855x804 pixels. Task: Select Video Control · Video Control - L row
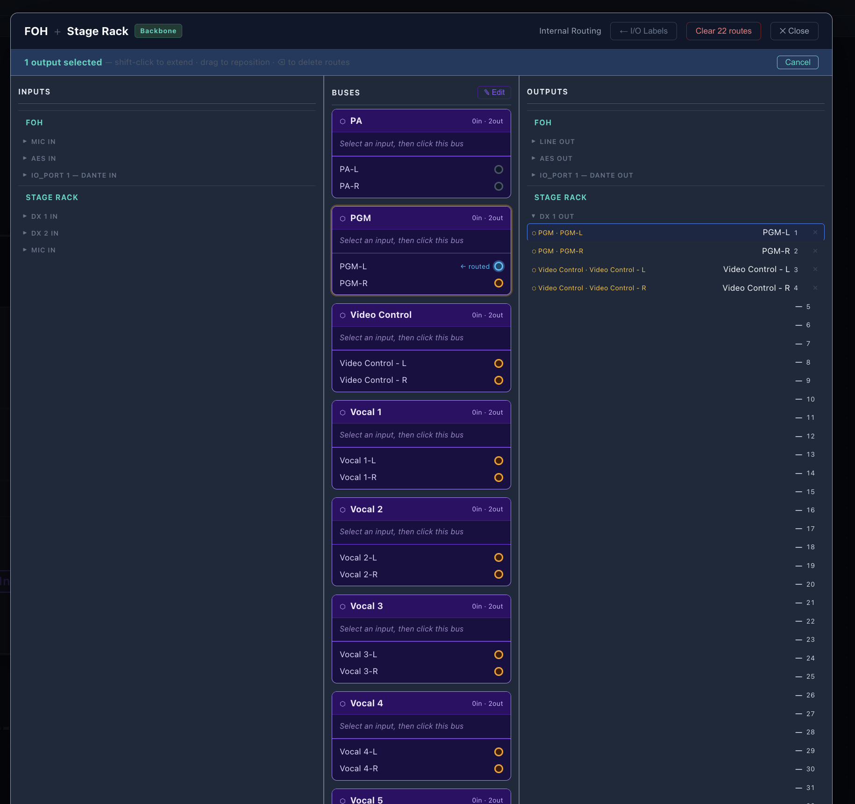point(676,269)
